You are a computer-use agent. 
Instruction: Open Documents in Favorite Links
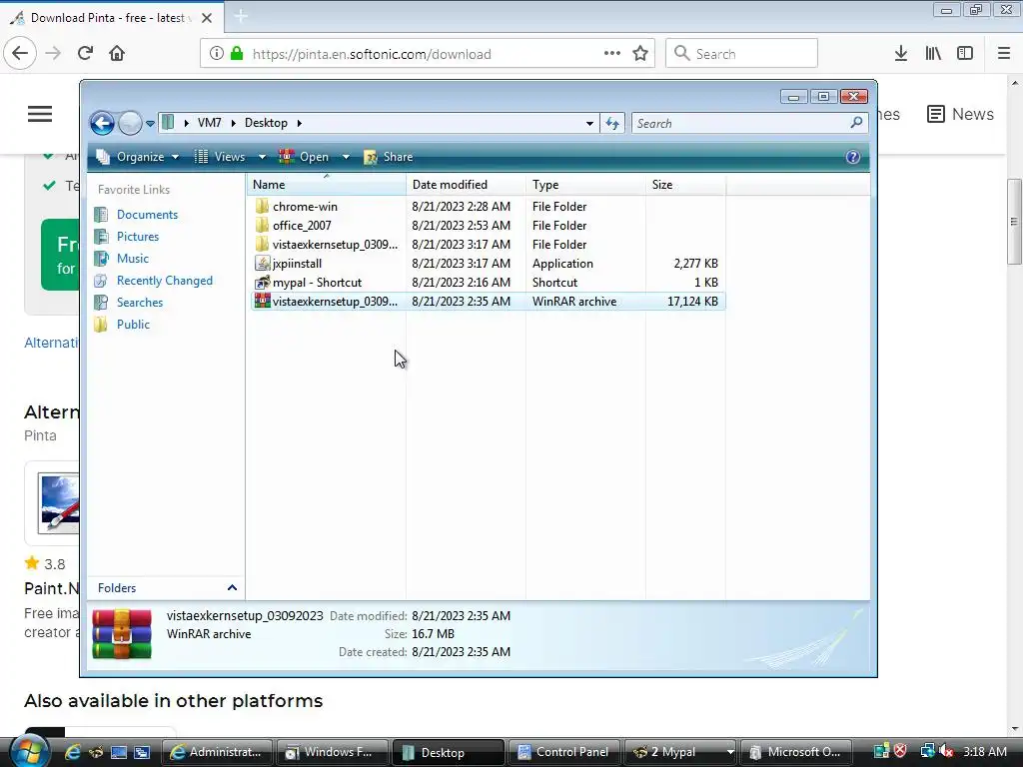[x=147, y=215]
